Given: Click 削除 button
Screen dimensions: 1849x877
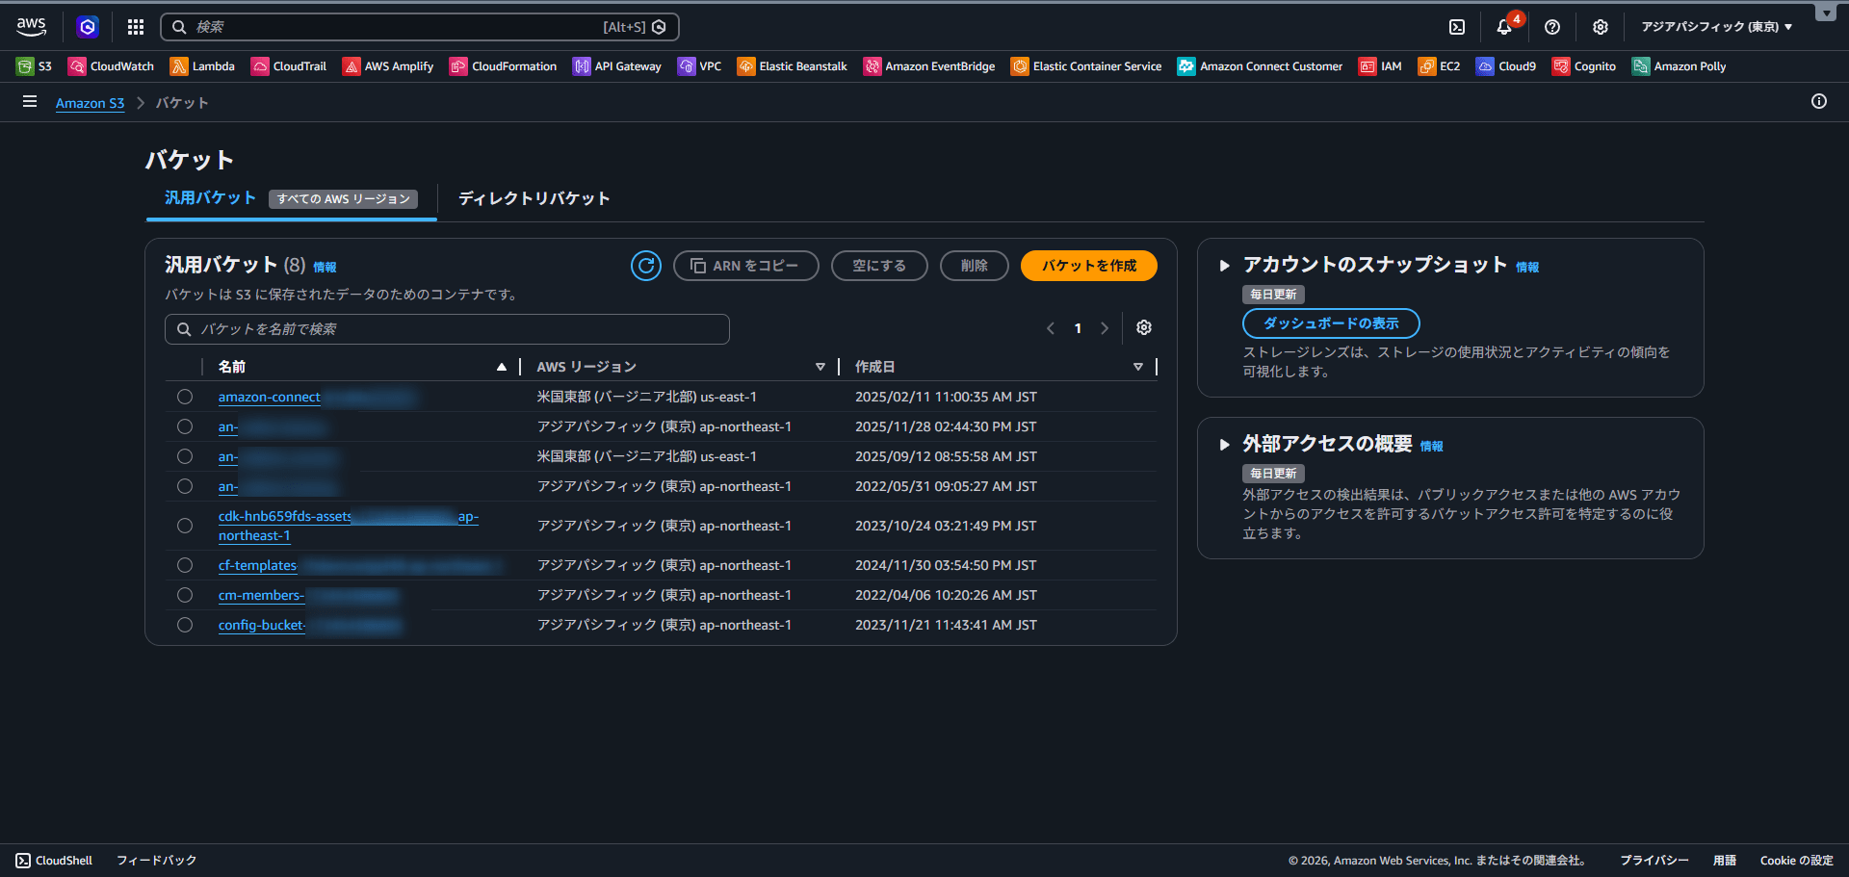Looking at the screenshot, I should click(x=975, y=266).
